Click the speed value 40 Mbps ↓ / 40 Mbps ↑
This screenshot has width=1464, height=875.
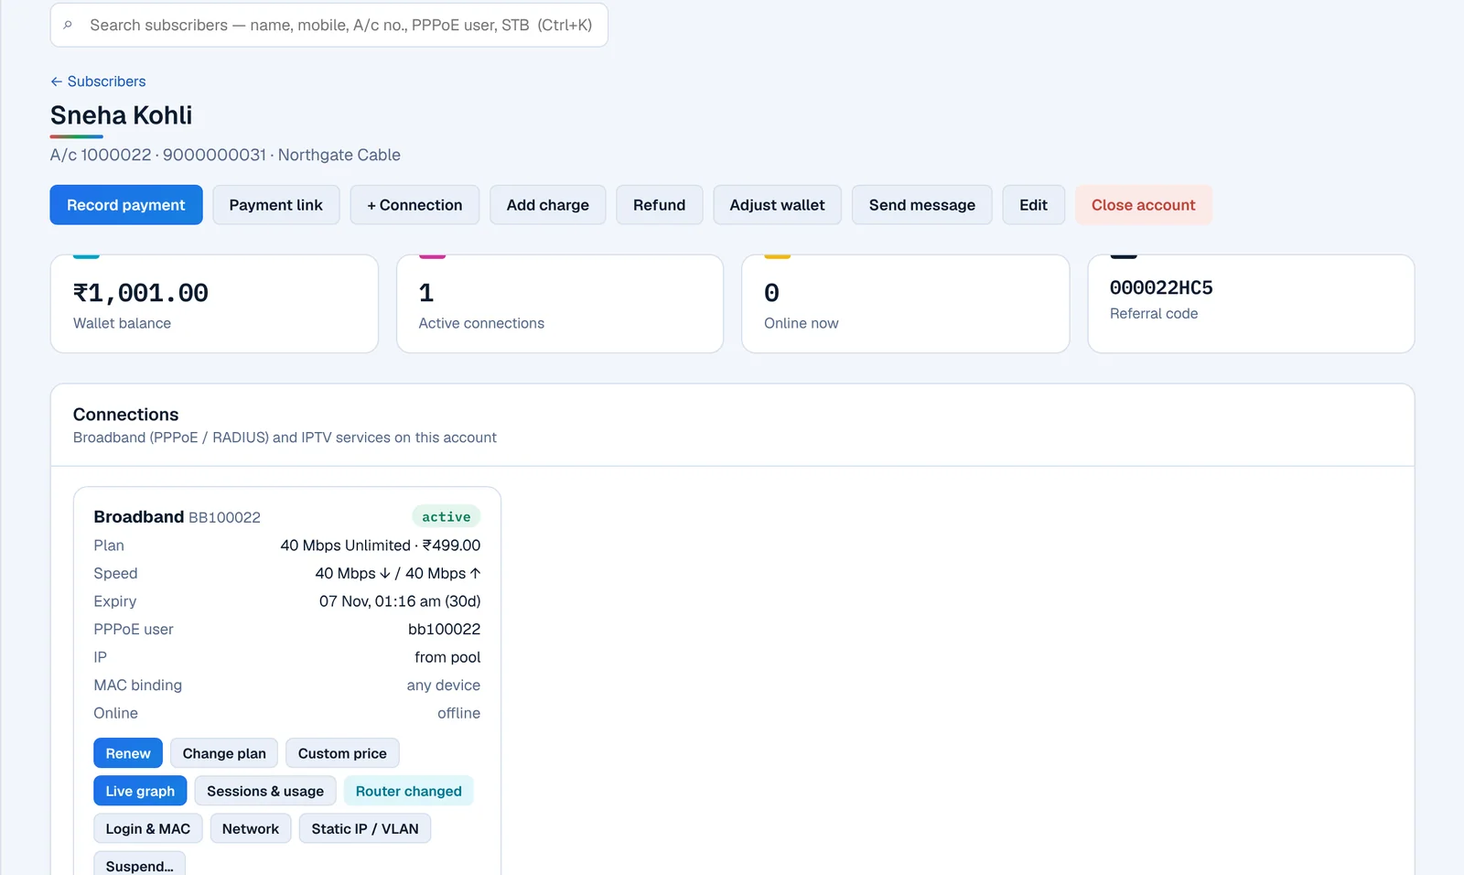pos(398,573)
